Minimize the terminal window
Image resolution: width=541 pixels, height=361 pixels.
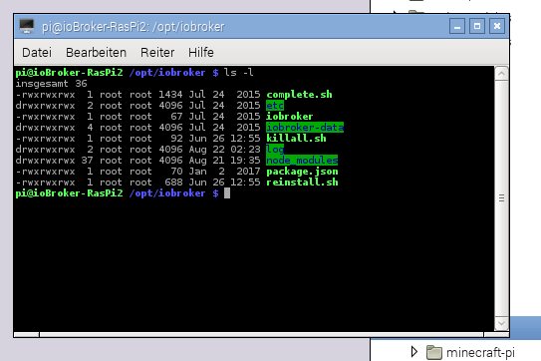pyautogui.click(x=457, y=26)
